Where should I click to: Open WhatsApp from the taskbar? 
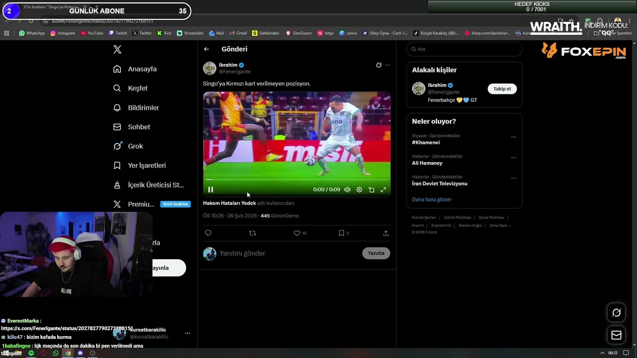coord(56,353)
